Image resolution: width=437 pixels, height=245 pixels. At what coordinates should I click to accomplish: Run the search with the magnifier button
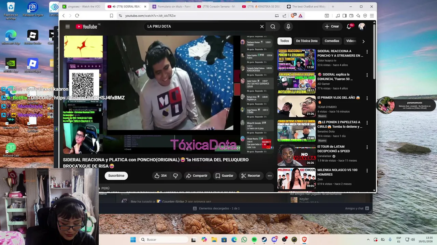coord(273,27)
